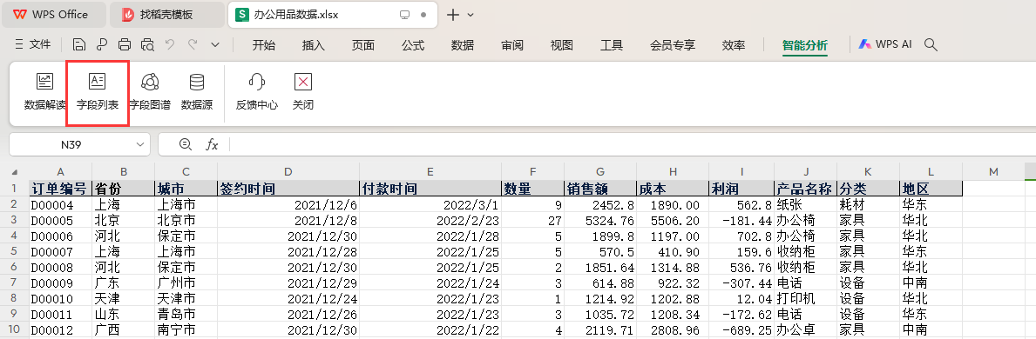Expand the Name Box dropdown arrow

pyautogui.click(x=140, y=144)
